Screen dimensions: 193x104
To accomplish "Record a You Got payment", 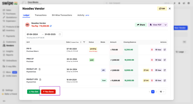I will click(34, 92).
